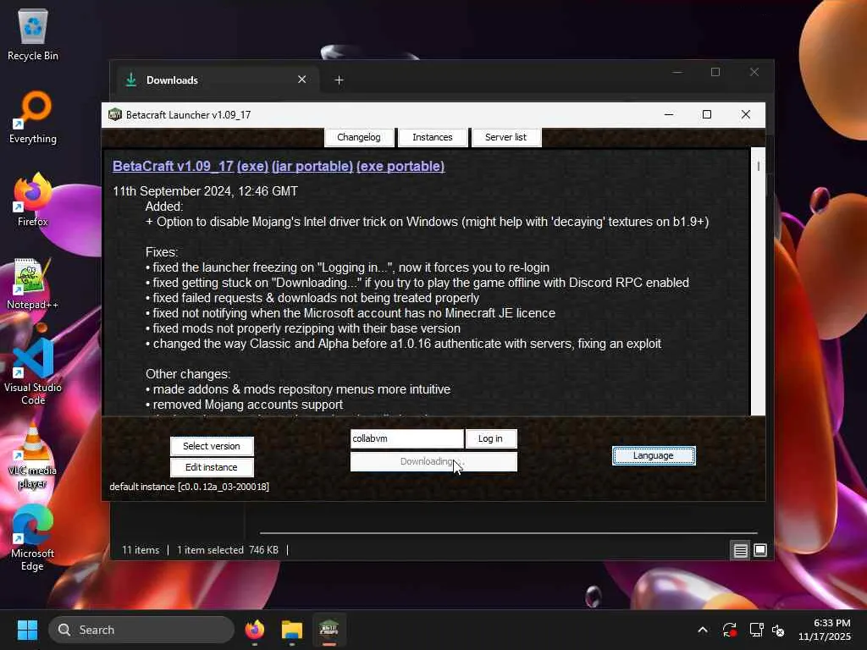Minimize the Betacraft Launcher window
The image size is (867, 650).
point(669,114)
